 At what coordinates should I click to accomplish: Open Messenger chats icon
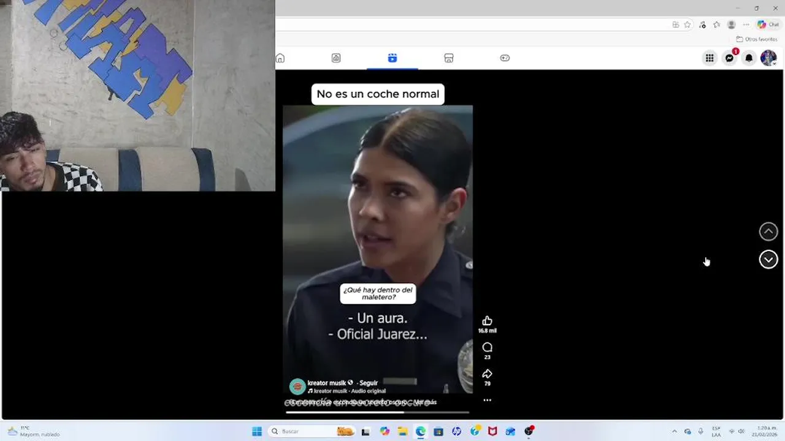[729, 58]
